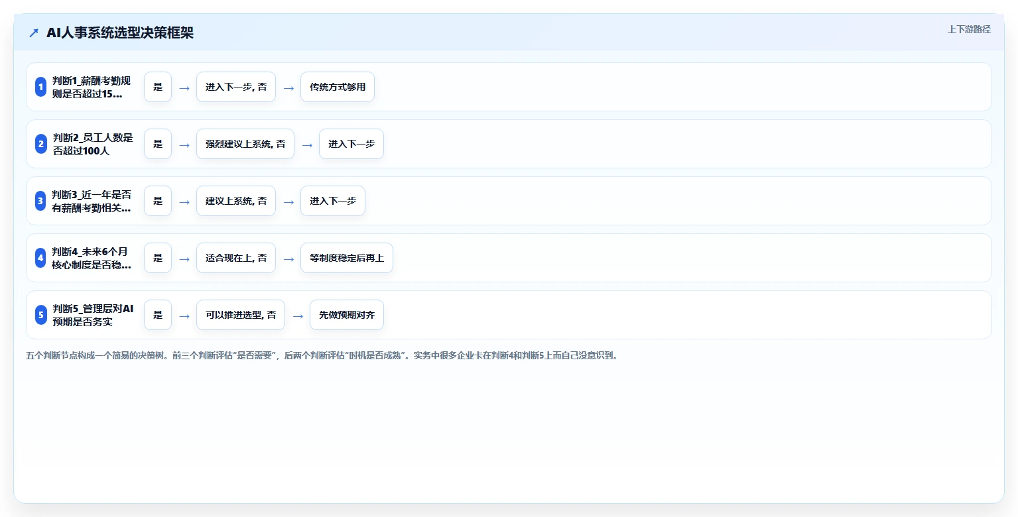The width and height of the screenshot is (1018, 517).
Task: Select the number 4 step badge
Action: (40, 258)
